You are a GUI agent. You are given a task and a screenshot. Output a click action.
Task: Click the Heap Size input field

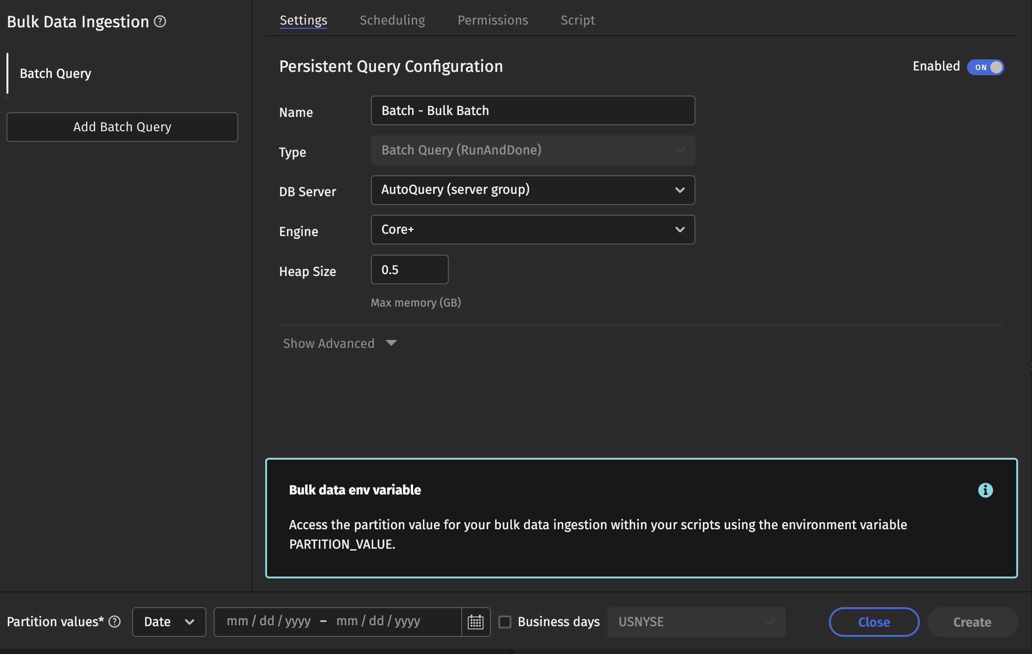click(x=409, y=269)
